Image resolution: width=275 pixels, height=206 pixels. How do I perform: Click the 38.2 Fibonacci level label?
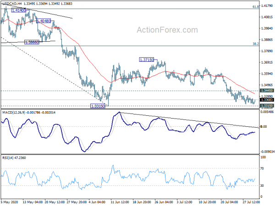256,44
